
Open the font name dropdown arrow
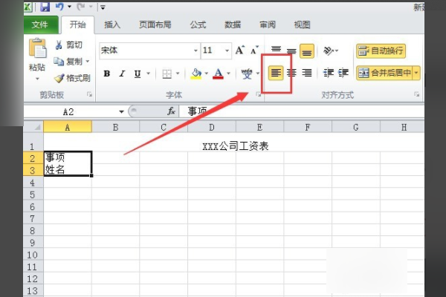coord(195,51)
